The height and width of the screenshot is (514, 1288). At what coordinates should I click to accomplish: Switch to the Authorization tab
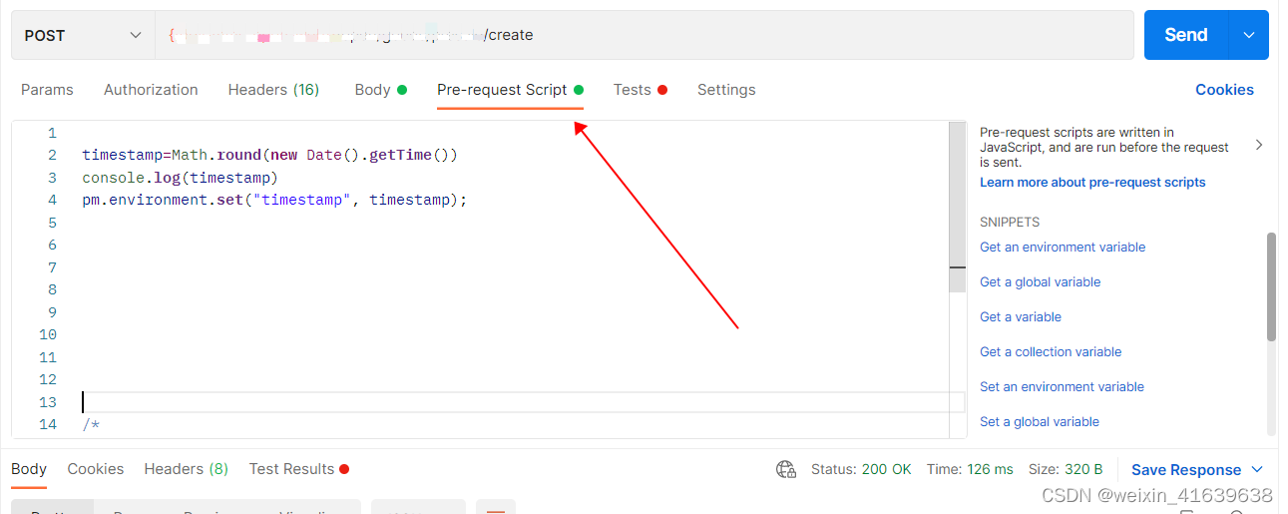(x=151, y=90)
